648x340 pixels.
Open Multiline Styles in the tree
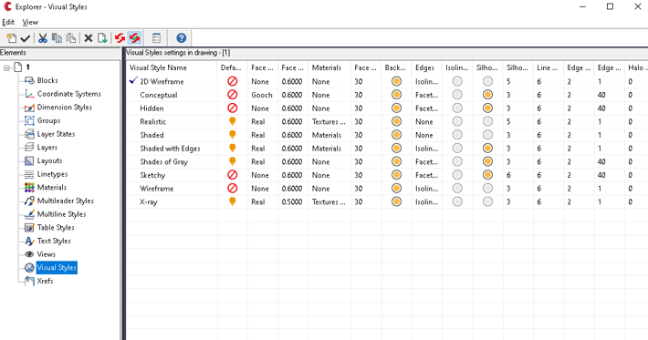61,214
